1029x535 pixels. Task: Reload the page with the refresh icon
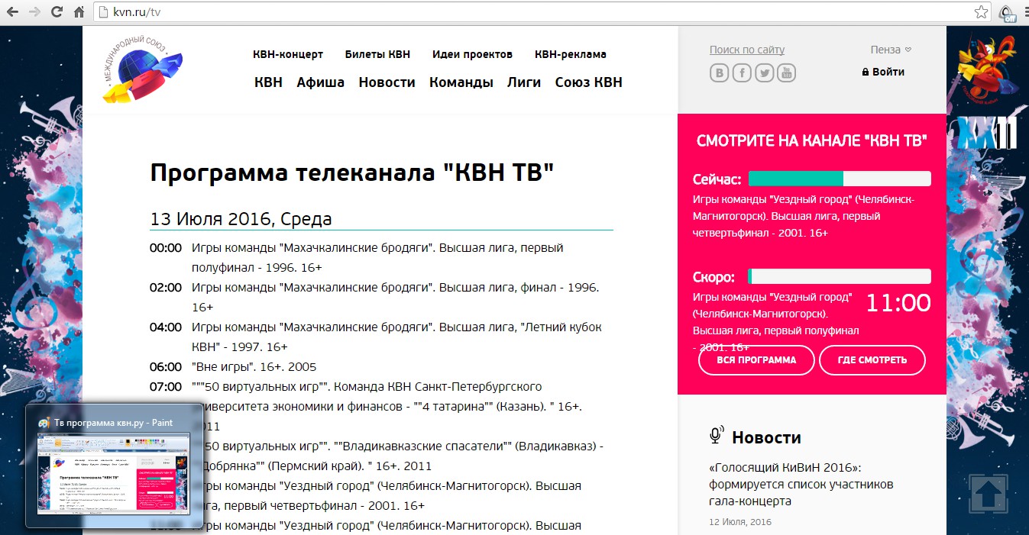tap(57, 12)
